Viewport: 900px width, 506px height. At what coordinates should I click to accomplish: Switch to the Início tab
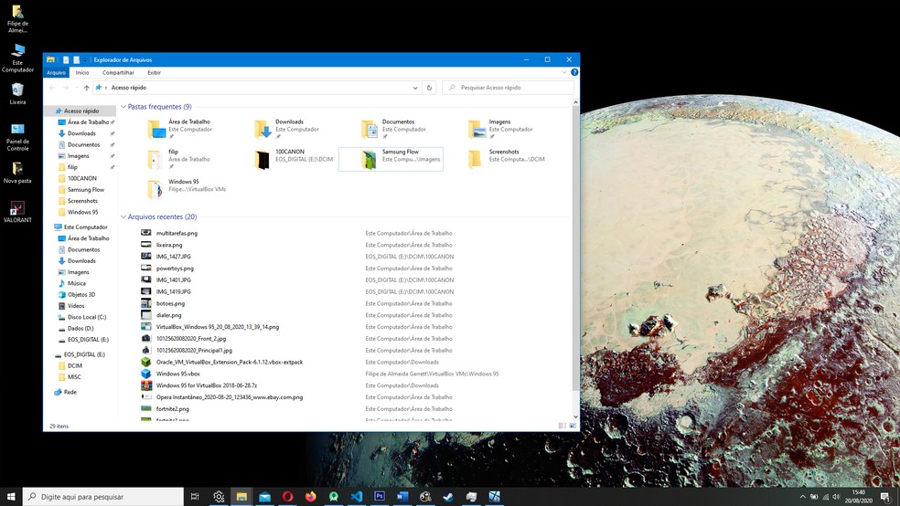tap(82, 73)
